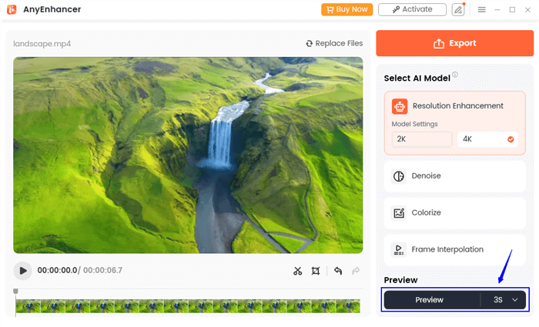The image size is (539, 327).
Task: Click the info icon beside Select AI Model
Action: pos(455,75)
